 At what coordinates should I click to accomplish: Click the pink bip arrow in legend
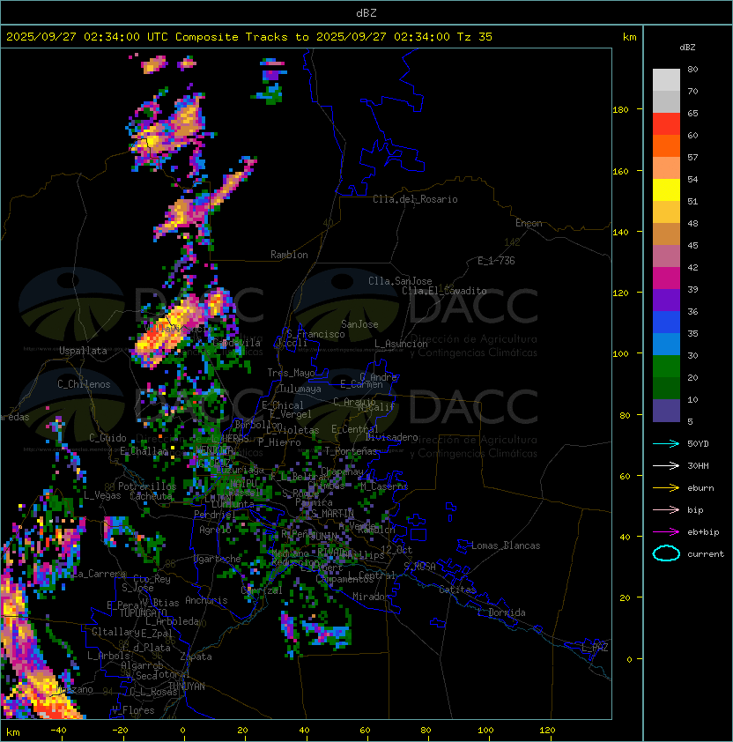click(x=666, y=509)
